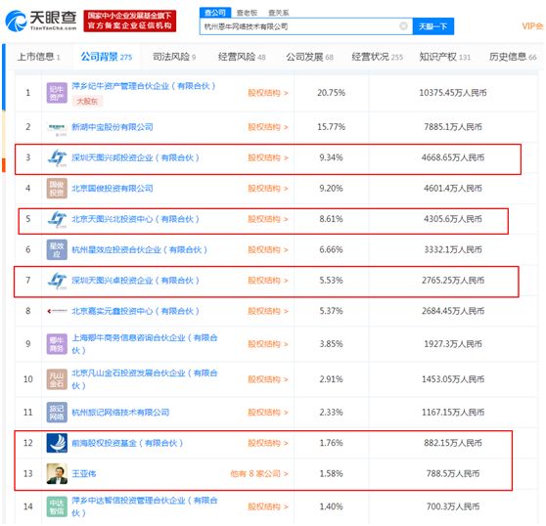The width and height of the screenshot is (546, 526).
Task: Switch to the 司法风险 tab
Action: point(174,57)
